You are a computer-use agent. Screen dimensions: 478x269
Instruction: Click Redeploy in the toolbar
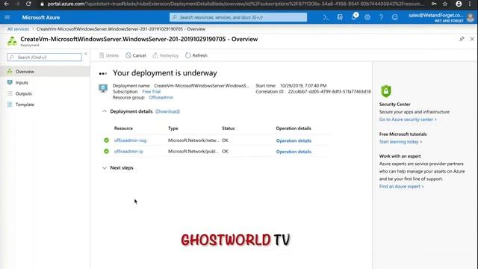pos(166,55)
